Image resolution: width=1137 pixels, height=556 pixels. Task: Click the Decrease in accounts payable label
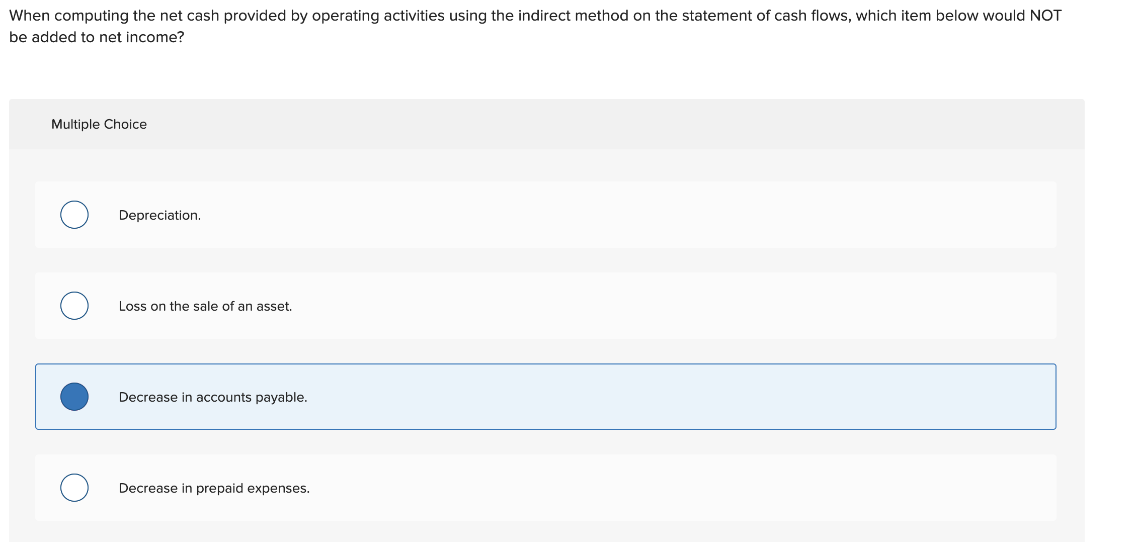coord(212,397)
